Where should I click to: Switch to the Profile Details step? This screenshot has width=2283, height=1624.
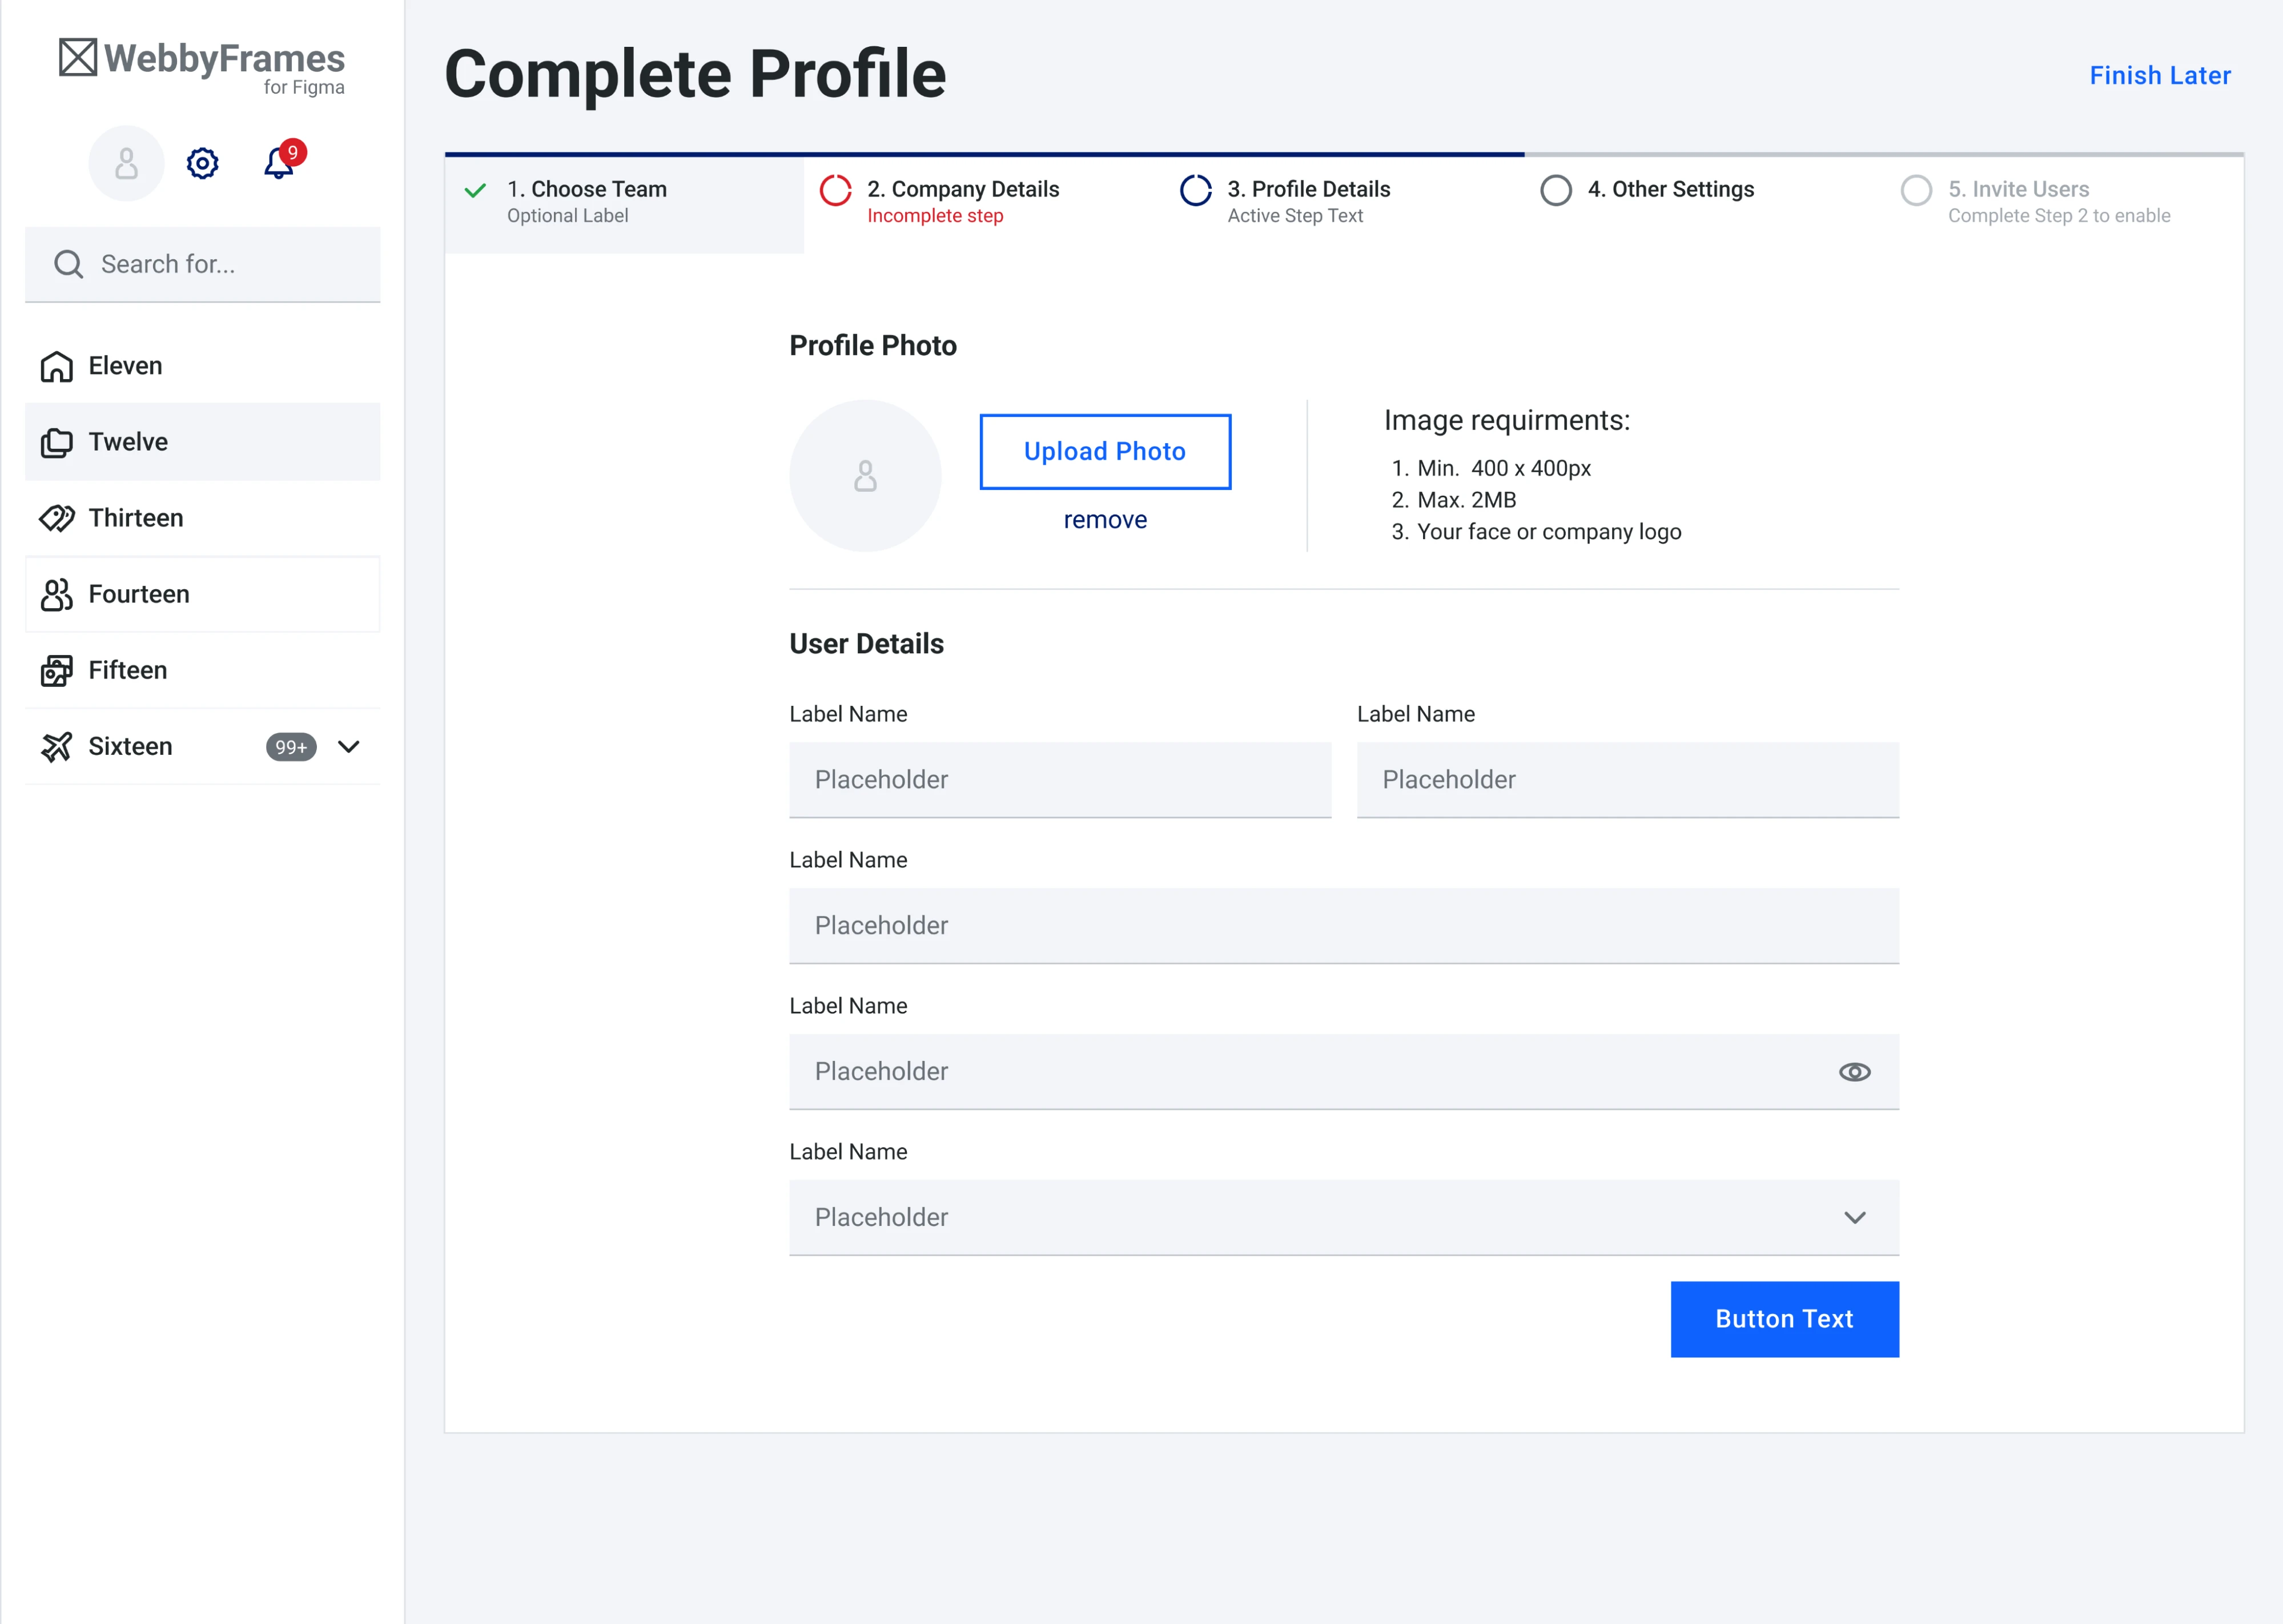coord(1196,190)
